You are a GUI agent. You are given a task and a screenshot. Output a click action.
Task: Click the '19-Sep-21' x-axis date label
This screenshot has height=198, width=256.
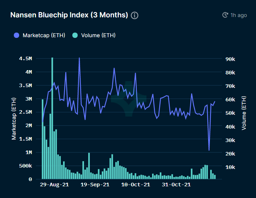[x=95, y=185]
